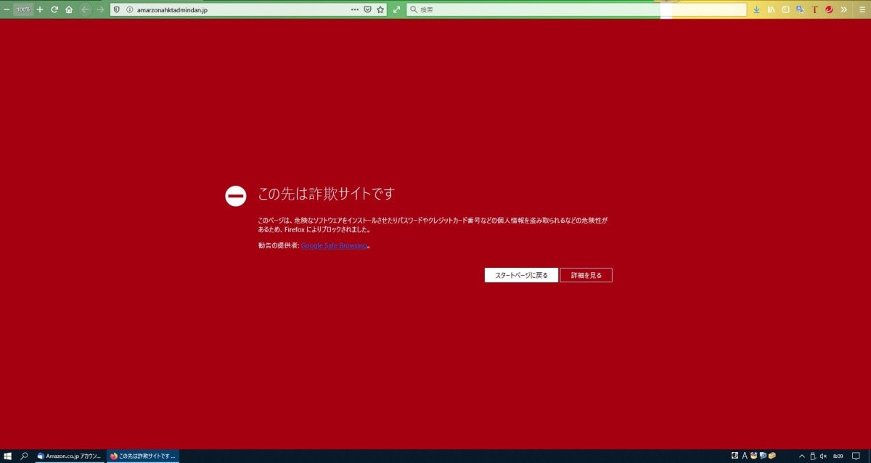Click スタートページに戻る button
The width and height of the screenshot is (871, 463).
click(x=521, y=275)
